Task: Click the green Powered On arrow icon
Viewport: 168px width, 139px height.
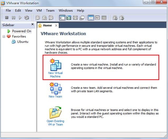Action: point(9,31)
